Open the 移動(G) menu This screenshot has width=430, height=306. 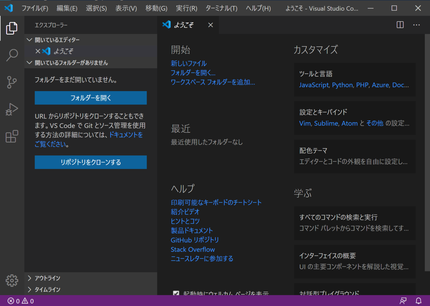pos(156,8)
